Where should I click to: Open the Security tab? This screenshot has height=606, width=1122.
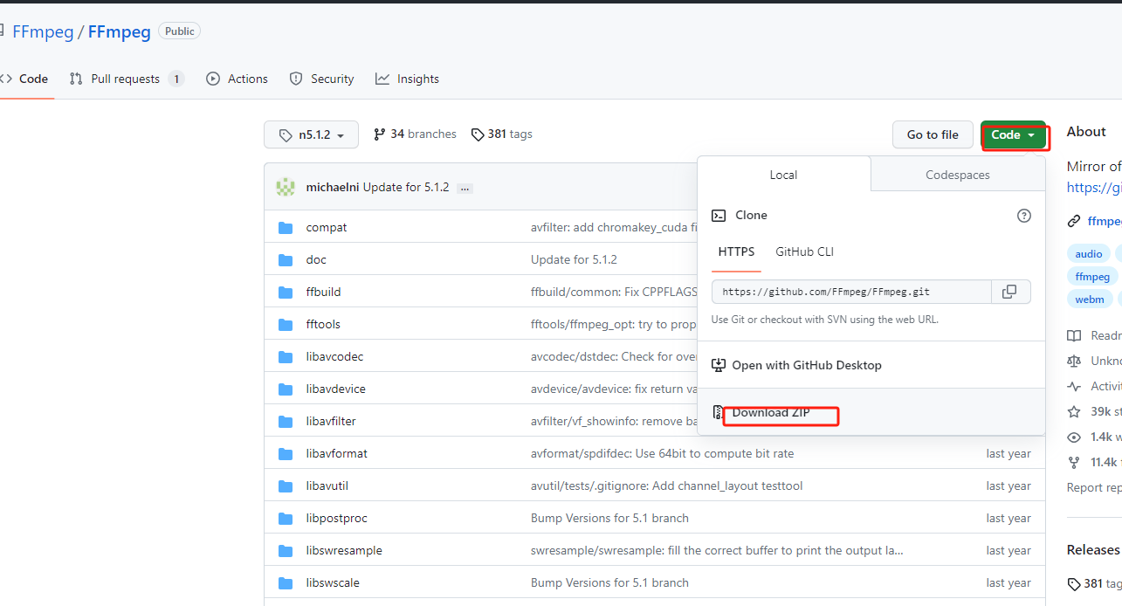pyautogui.click(x=322, y=79)
